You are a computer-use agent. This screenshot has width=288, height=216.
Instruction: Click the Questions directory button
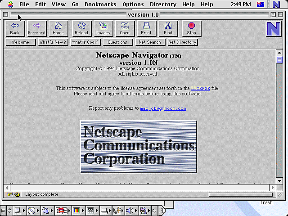[117, 42]
